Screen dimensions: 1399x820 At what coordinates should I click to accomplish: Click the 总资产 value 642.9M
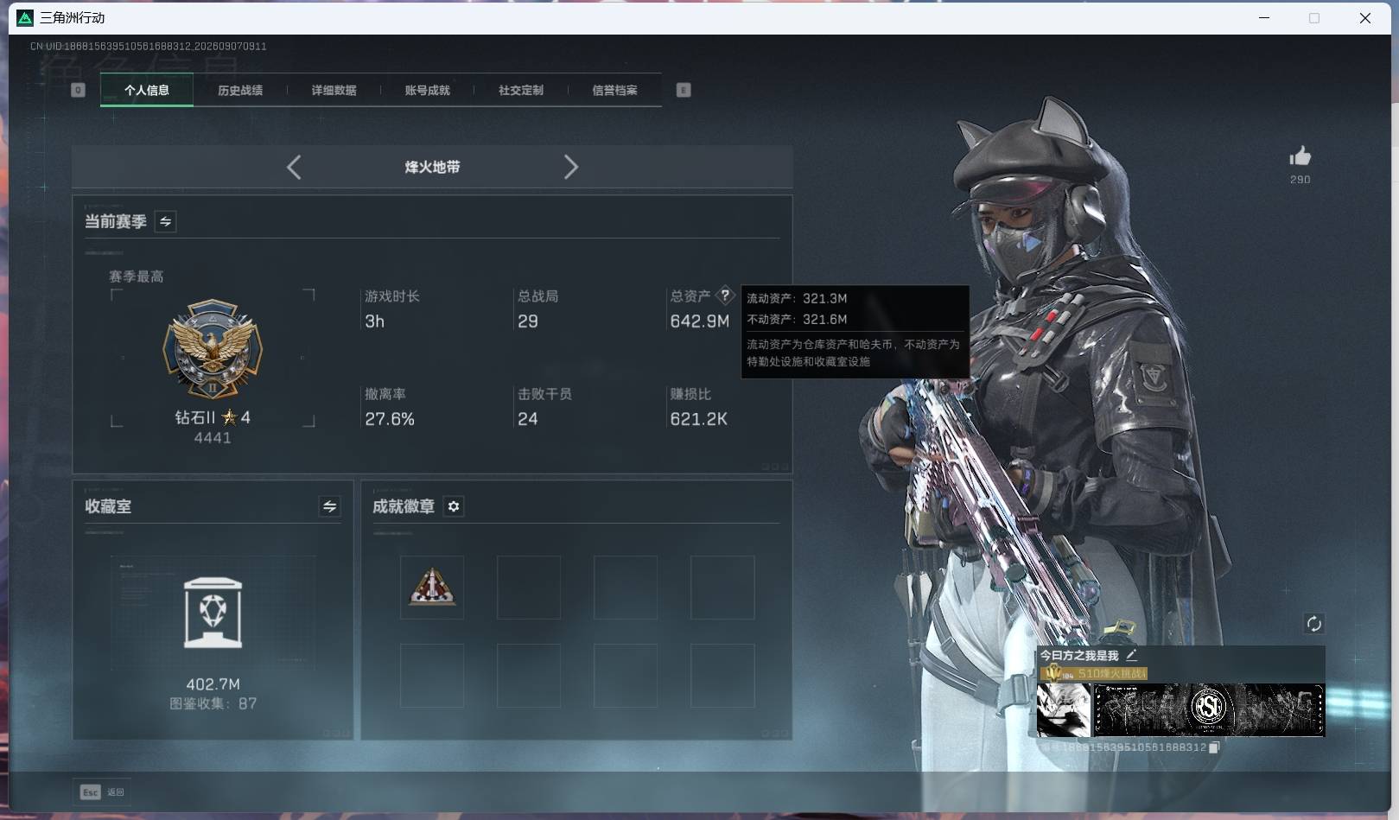click(x=700, y=321)
